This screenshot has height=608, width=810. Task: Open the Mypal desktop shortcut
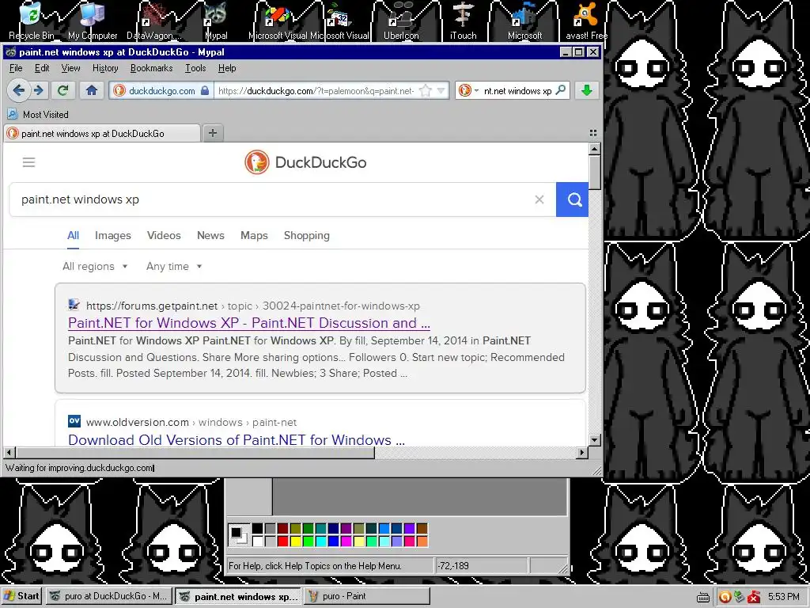pos(216,21)
